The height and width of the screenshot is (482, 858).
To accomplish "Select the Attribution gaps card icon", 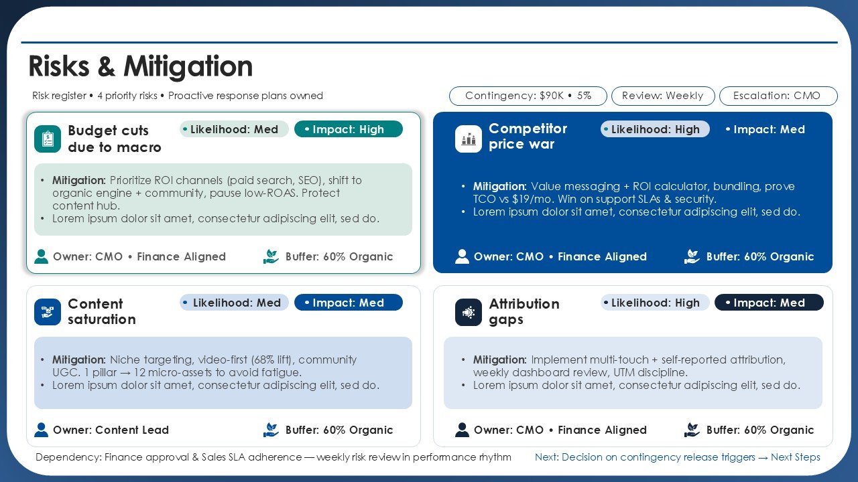I will point(469,312).
